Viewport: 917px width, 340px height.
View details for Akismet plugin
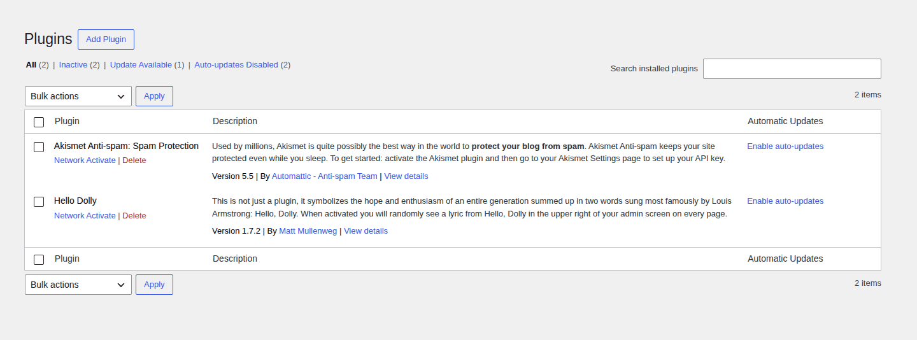tap(406, 176)
